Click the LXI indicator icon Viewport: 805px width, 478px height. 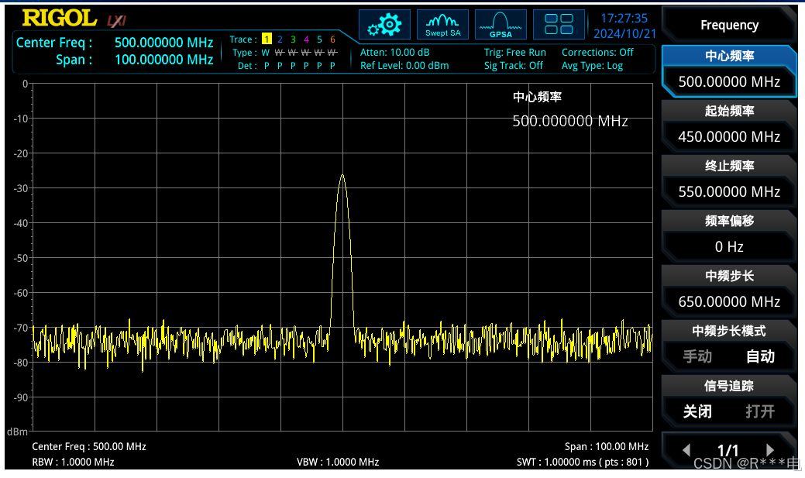[x=116, y=21]
